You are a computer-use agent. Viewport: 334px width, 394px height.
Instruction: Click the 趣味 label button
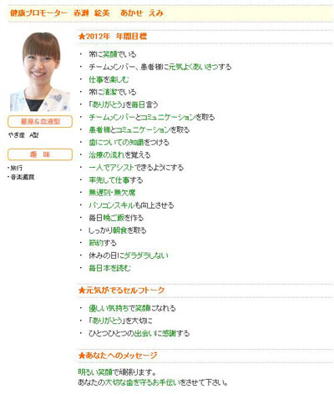point(40,154)
